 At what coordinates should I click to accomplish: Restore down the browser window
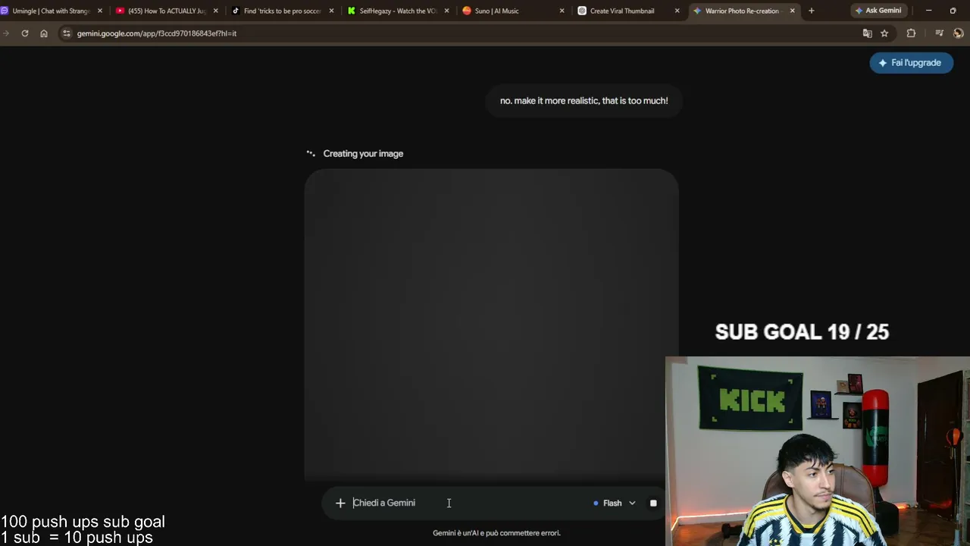[953, 11]
